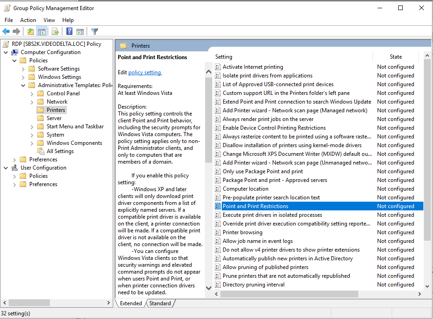Screen dimensions: 433x319
Task: Select Policies under User Configuration
Action: tap(38, 176)
